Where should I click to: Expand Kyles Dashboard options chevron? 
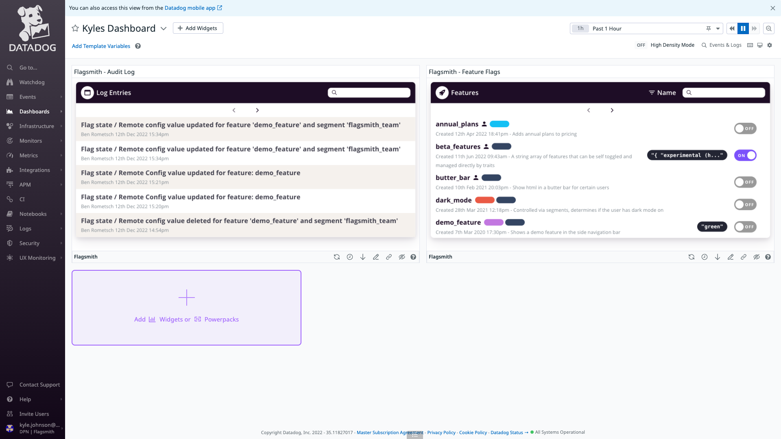point(164,28)
